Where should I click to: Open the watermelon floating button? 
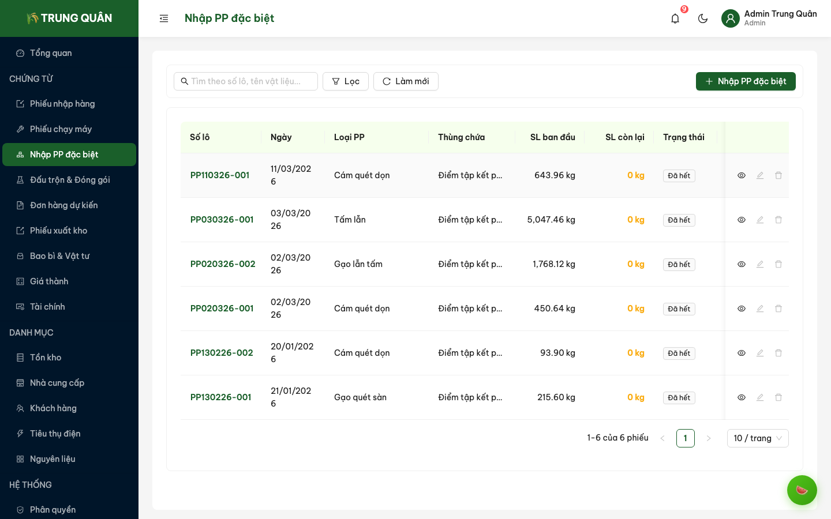tap(802, 490)
